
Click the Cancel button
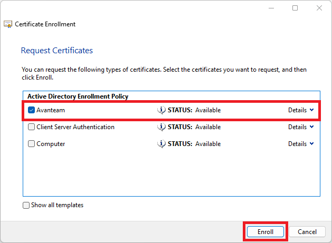[307, 232]
